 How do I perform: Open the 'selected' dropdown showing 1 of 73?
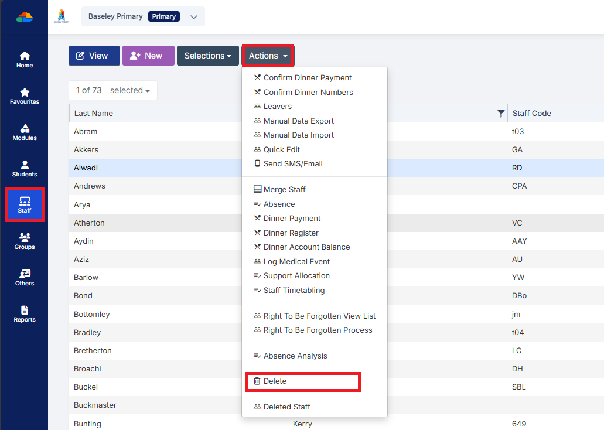pyautogui.click(x=129, y=90)
